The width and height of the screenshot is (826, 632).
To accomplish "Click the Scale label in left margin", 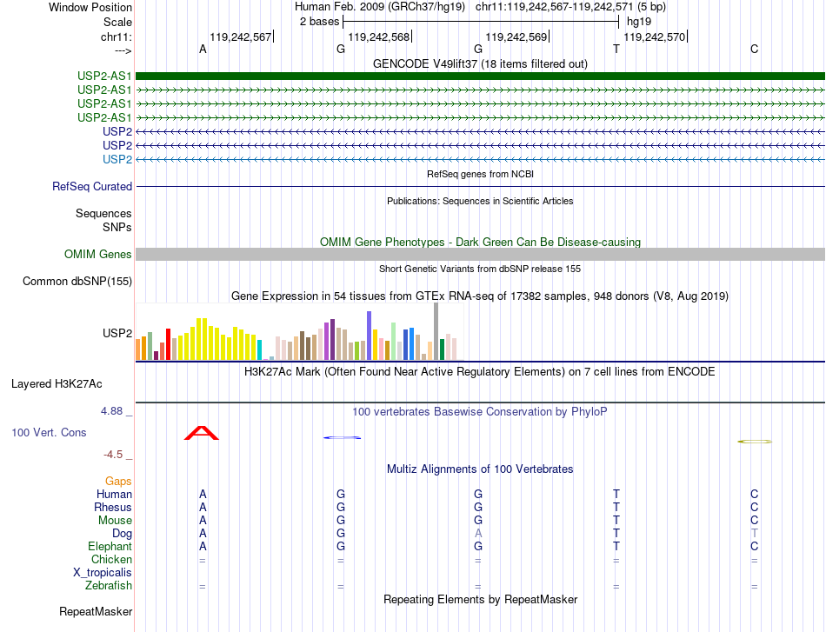I will [x=117, y=22].
